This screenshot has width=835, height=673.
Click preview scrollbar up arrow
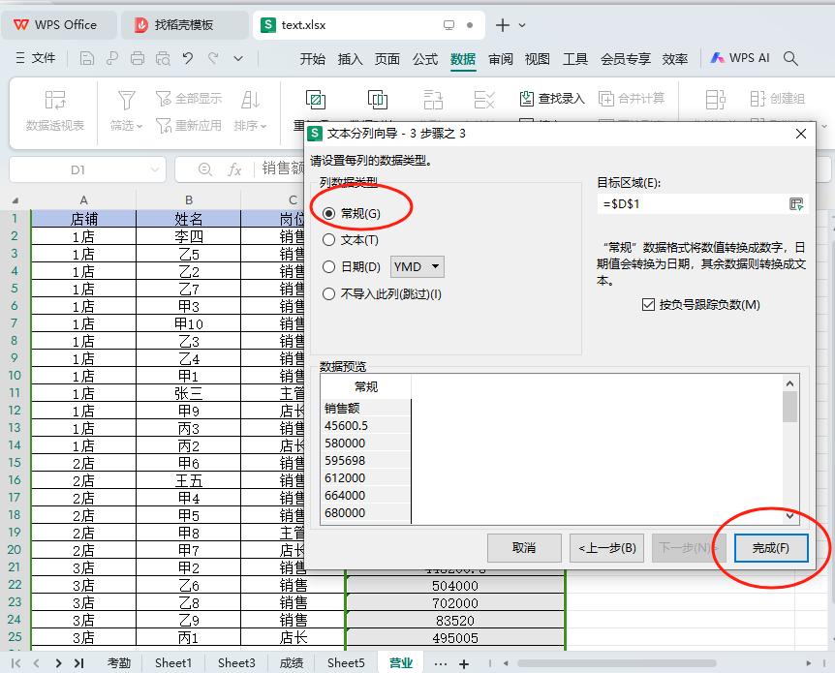(x=789, y=383)
